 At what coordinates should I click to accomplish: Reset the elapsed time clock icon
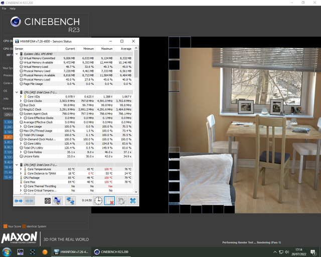click(98, 201)
